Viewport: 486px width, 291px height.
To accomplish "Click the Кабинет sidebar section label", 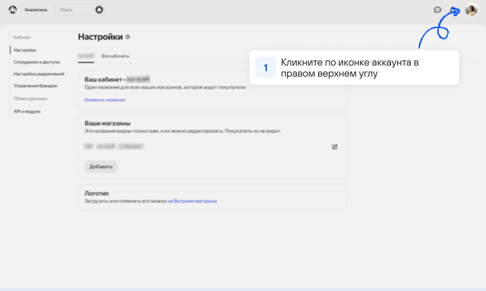I will click(x=22, y=37).
